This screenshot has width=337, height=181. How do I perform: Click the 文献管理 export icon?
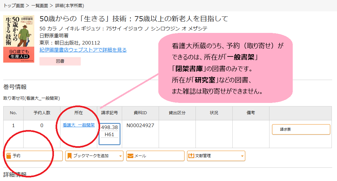[x=191, y=156]
